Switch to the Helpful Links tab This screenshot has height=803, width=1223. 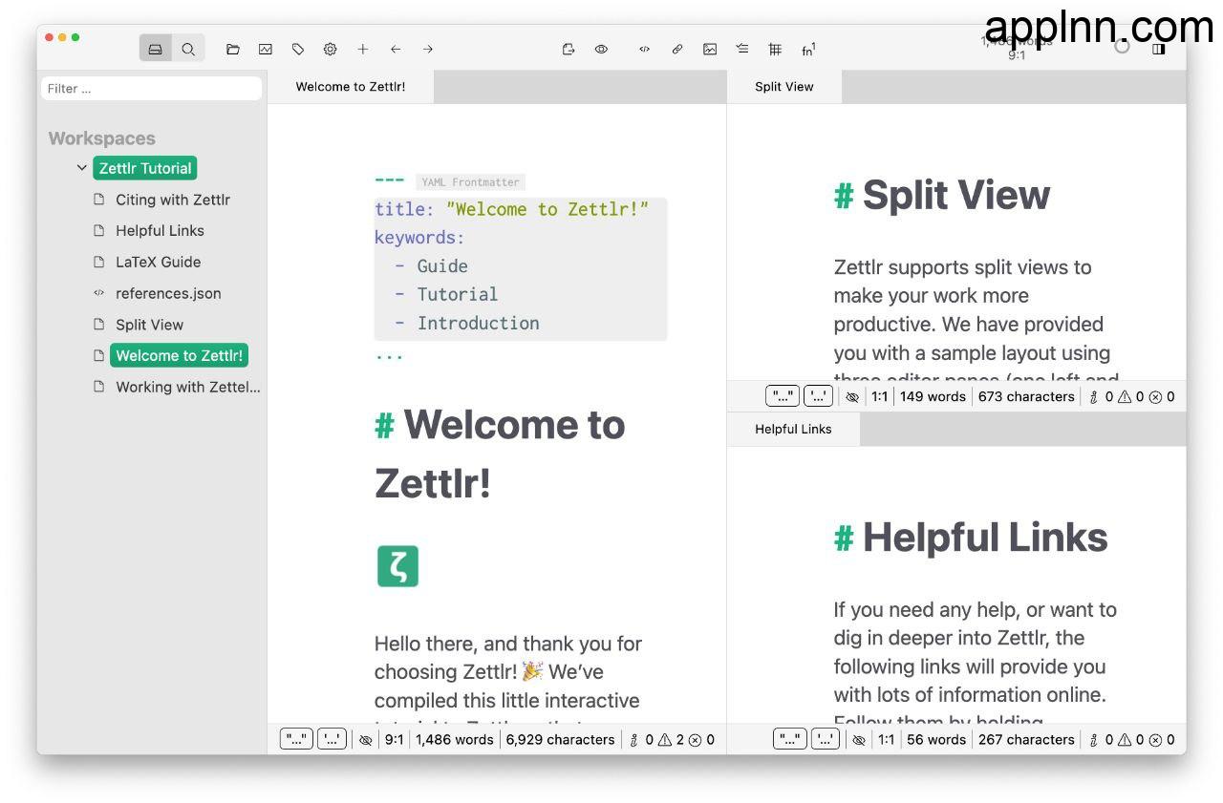(793, 430)
